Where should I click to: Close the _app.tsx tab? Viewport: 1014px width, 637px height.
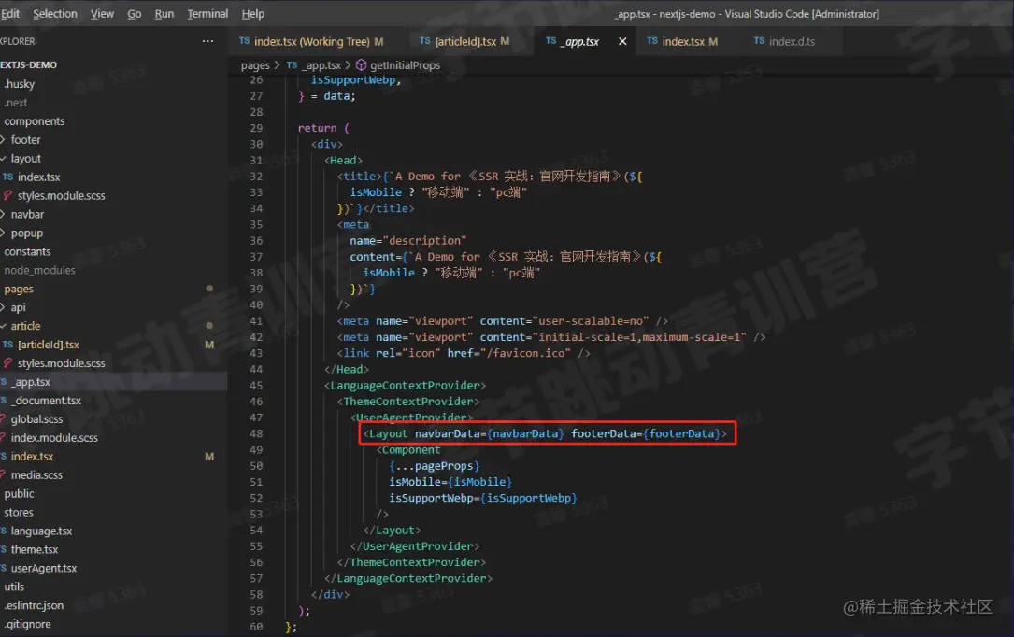point(622,41)
